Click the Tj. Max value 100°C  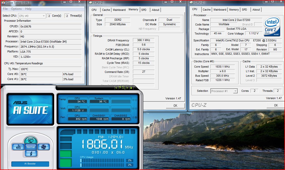pyautogui.click(x=50, y=69)
